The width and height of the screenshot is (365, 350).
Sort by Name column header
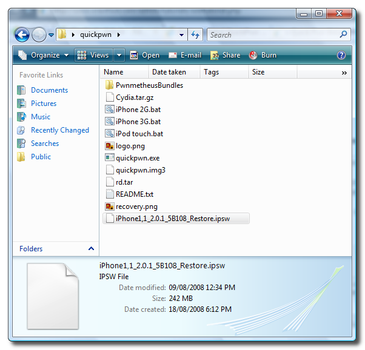[124, 72]
